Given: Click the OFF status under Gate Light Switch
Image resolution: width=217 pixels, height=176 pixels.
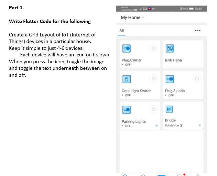Looking at the screenshot, I should point(128,95).
